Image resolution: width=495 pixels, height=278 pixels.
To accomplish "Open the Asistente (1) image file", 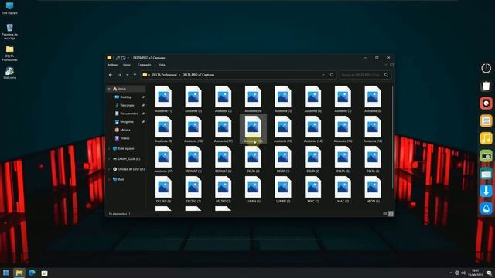I will [x=163, y=99].
